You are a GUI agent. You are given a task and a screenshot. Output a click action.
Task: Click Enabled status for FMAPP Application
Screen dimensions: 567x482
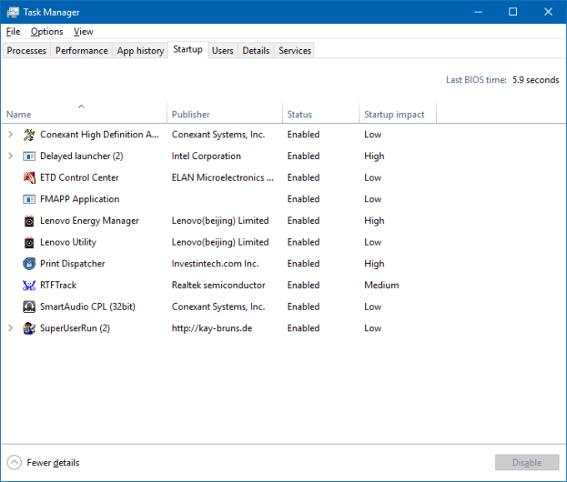[x=304, y=199]
